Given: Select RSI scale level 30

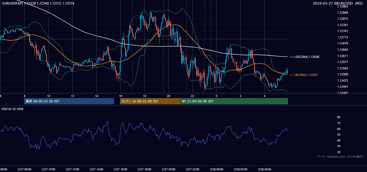Looking at the screenshot, I should 339,146.
